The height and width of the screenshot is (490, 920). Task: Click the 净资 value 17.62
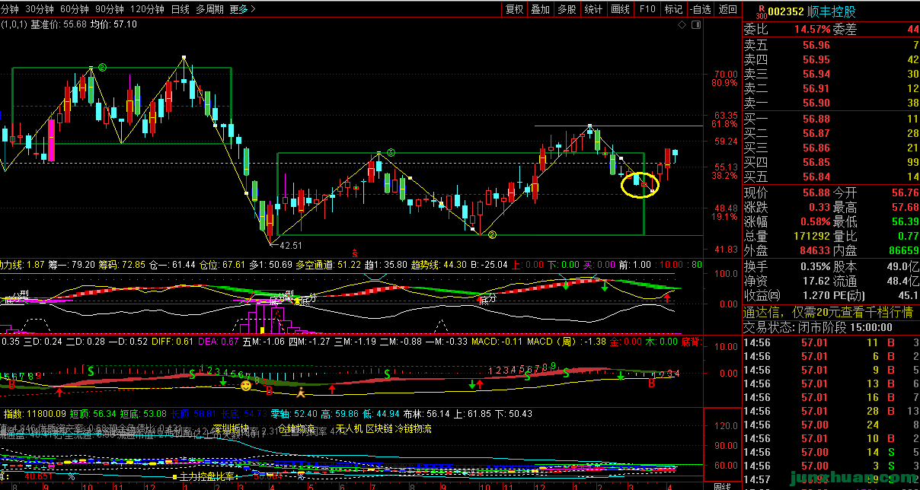click(x=816, y=281)
